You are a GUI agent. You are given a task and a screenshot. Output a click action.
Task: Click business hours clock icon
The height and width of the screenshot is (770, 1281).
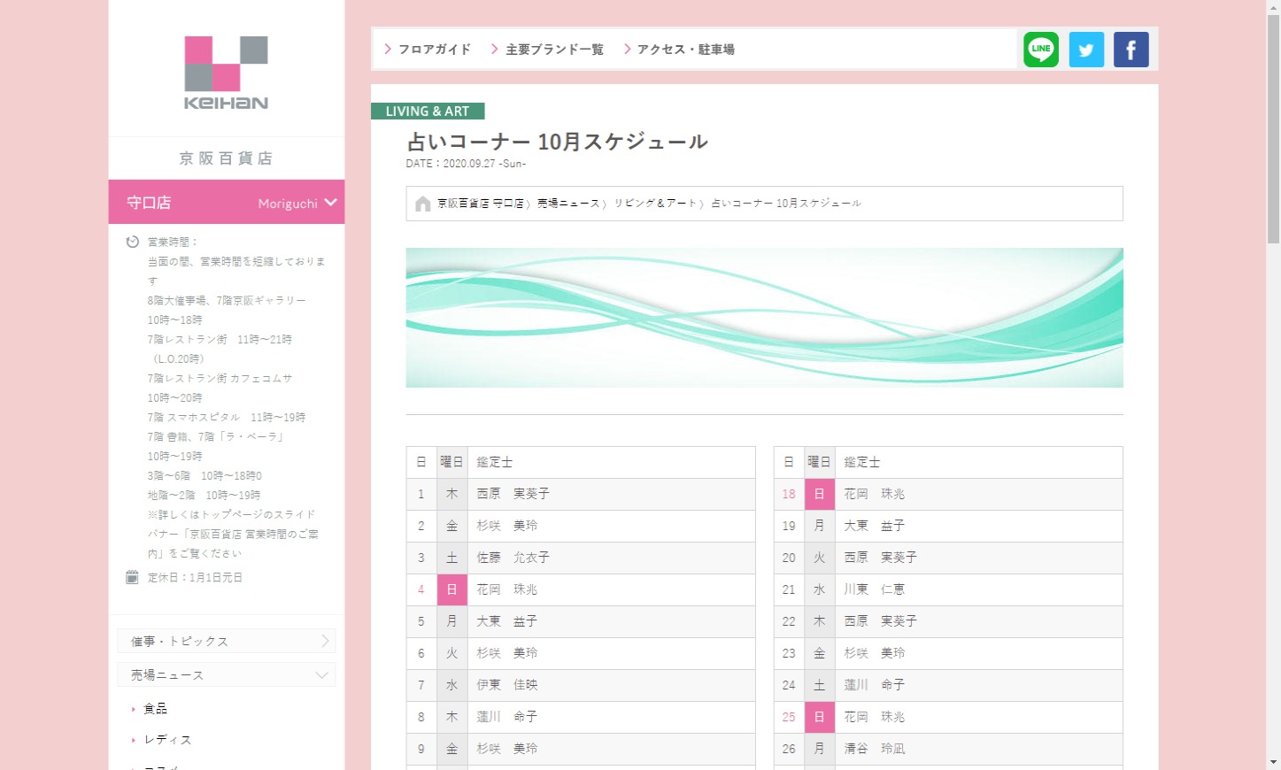[133, 242]
